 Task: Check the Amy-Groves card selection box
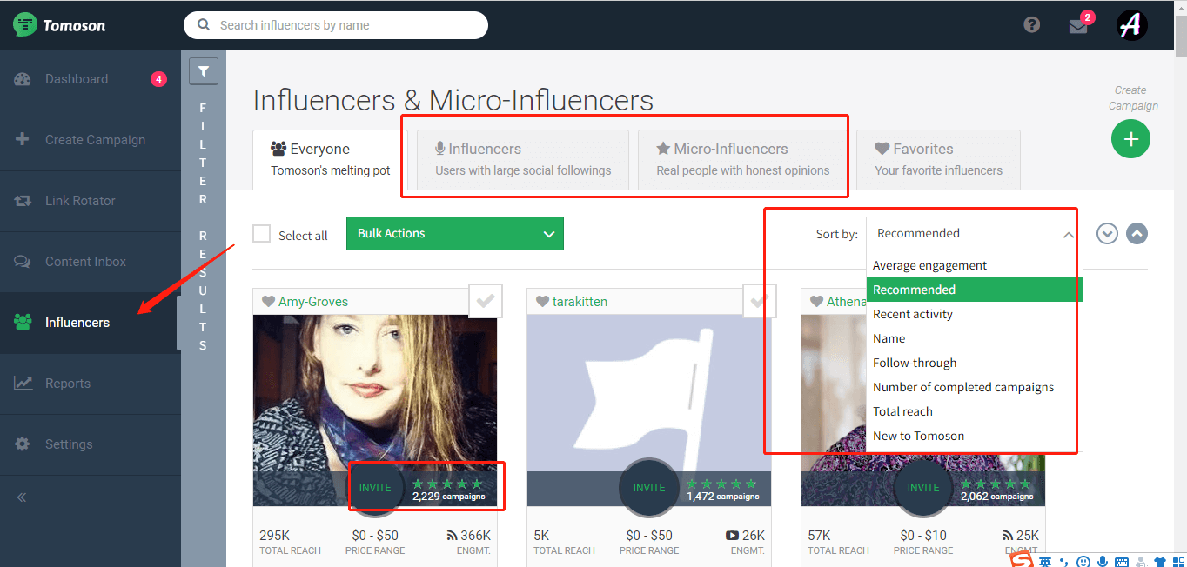coord(486,301)
